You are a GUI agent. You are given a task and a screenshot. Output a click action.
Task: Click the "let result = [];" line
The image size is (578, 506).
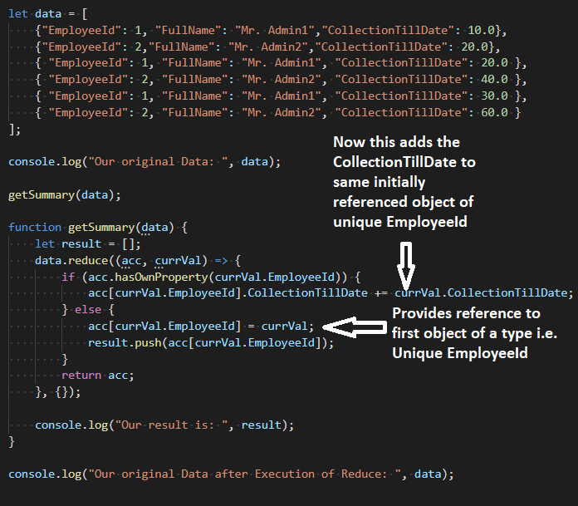click(x=88, y=243)
